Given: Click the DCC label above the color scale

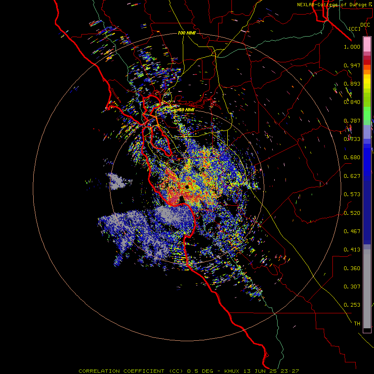Looking at the screenshot, I should [x=365, y=25].
